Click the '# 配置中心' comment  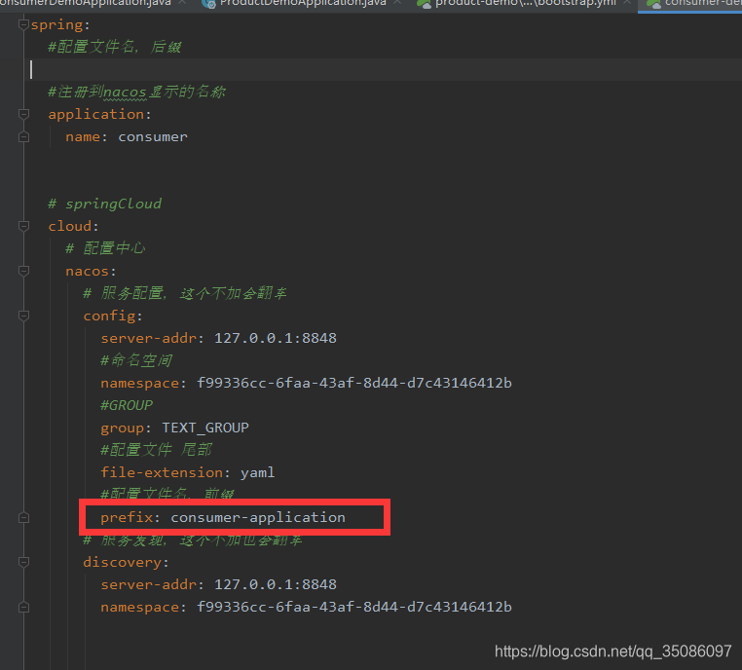[105, 248]
